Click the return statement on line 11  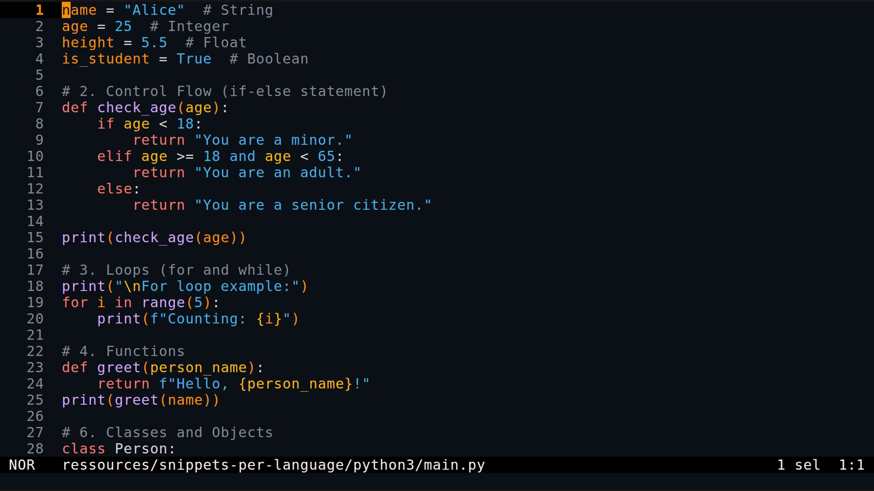coord(159,172)
